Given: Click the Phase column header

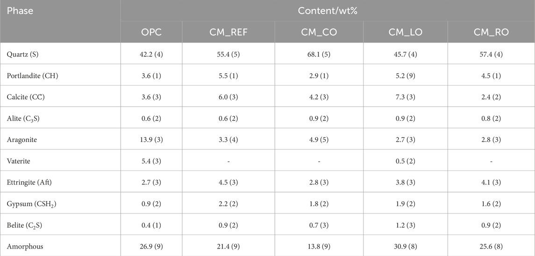Looking at the screenshot, I should 20,10.
